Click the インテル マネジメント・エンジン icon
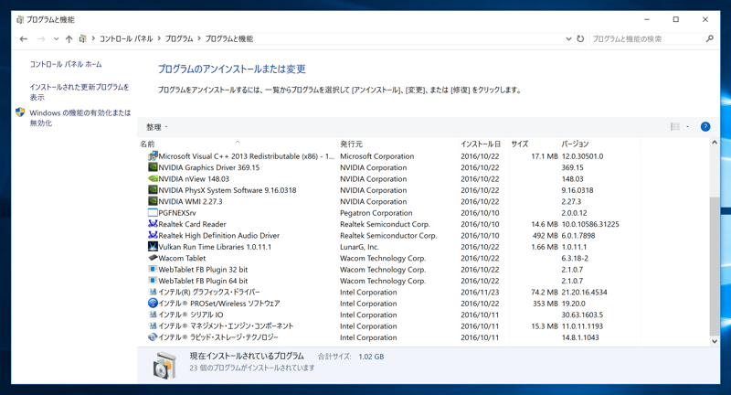731x395 pixels. [x=153, y=326]
